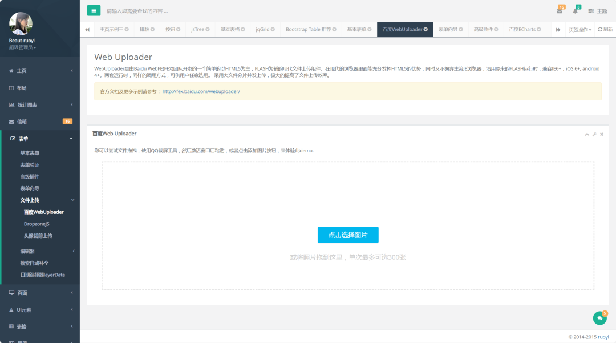616x343 pixels.
Task: Click the user avatar photo
Action: point(21,23)
